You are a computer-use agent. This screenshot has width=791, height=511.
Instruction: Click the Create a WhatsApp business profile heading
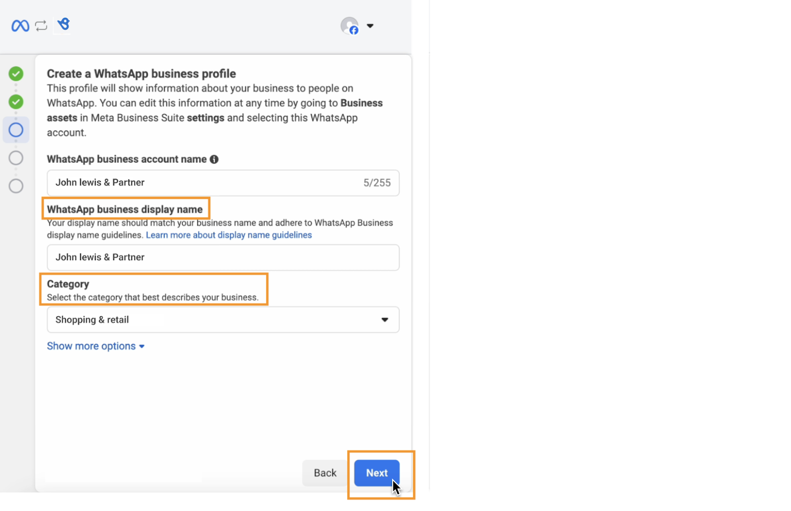(141, 74)
